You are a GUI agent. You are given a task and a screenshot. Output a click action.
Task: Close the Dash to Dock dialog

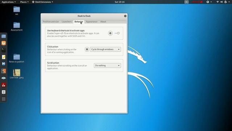click(x=125, y=16)
